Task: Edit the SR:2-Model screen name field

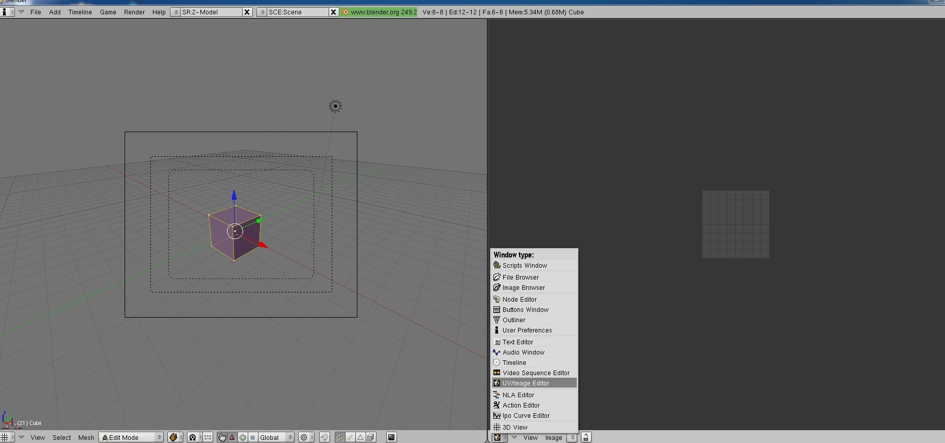Action: point(211,12)
